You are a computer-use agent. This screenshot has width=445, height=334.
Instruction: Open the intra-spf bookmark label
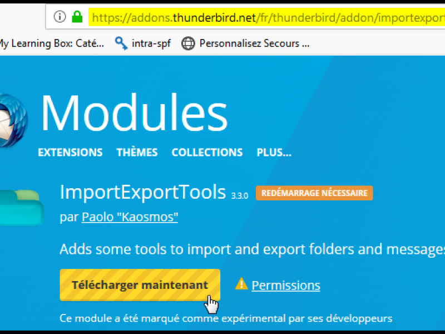pyautogui.click(x=151, y=43)
